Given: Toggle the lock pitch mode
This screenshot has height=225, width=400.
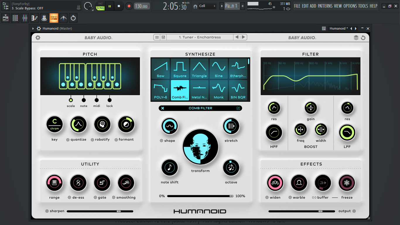Looking at the screenshot, I should click(x=110, y=100).
